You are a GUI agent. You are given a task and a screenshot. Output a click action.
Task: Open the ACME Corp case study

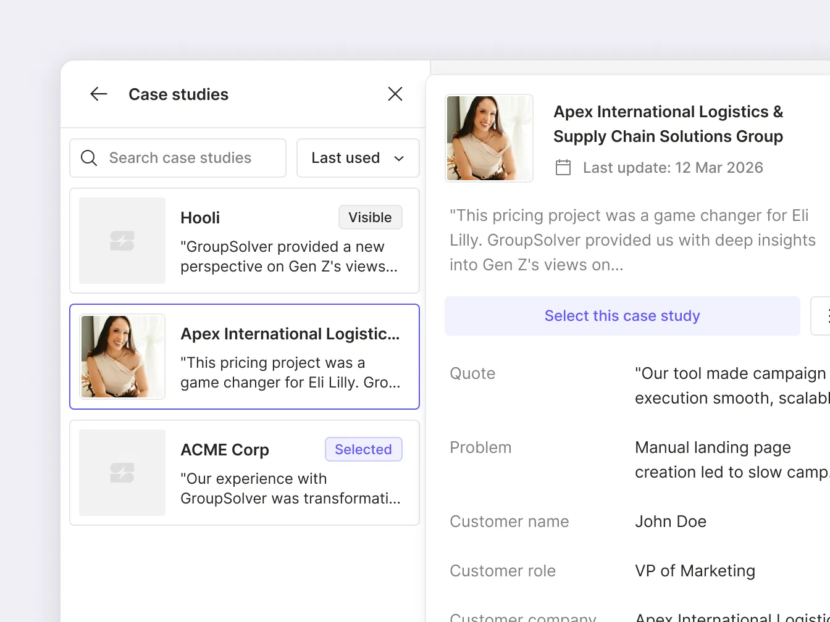click(245, 473)
